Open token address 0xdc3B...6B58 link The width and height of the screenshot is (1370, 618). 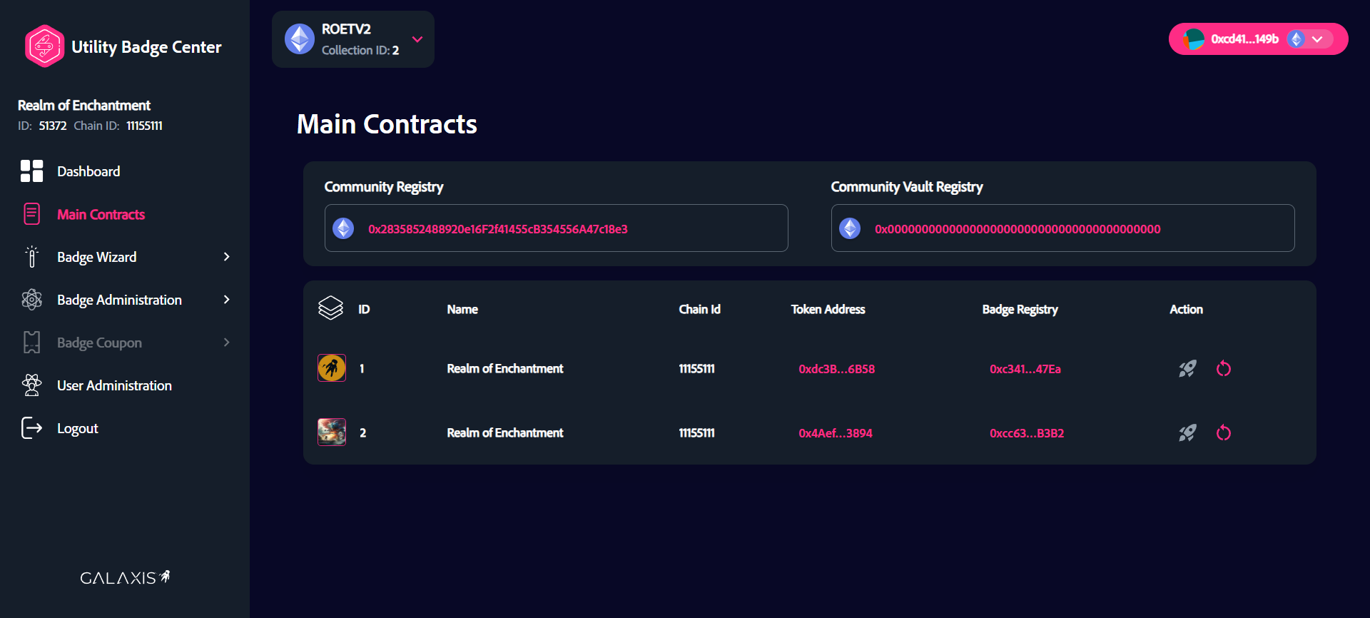(836, 369)
